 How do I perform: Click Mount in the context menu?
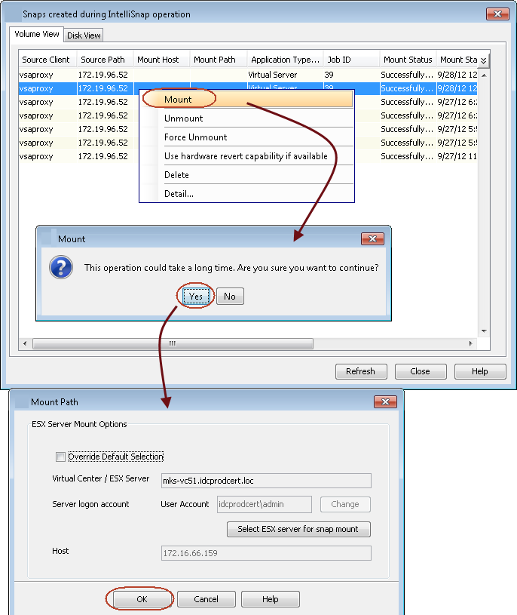[x=179, y=100]
